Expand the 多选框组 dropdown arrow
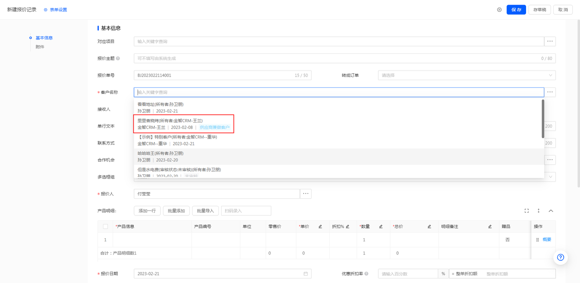 click(551, 177)
